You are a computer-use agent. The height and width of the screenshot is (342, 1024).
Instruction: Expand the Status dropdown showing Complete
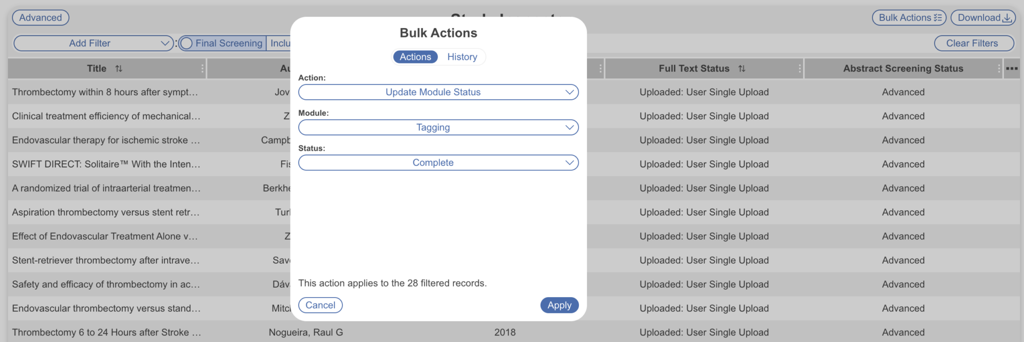click(x=438, y=162)
